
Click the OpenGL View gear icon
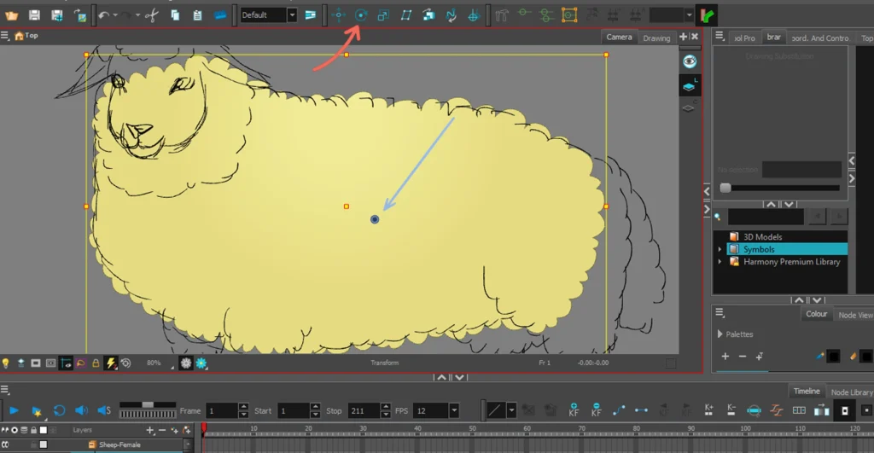[x=185, y=363]
